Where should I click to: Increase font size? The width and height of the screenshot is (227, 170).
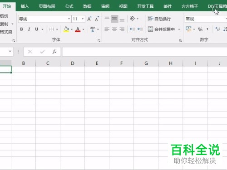point(89,19)
